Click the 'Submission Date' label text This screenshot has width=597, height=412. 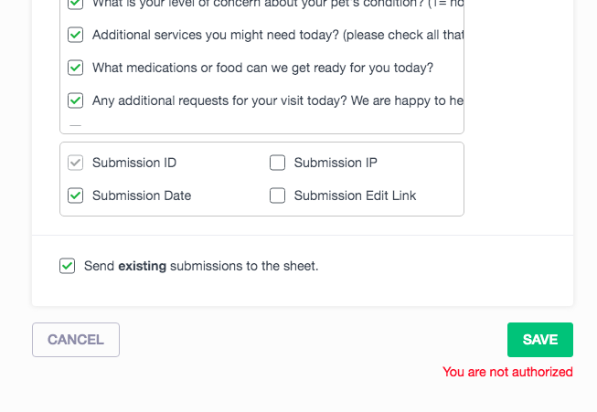(x=142, y=195)
